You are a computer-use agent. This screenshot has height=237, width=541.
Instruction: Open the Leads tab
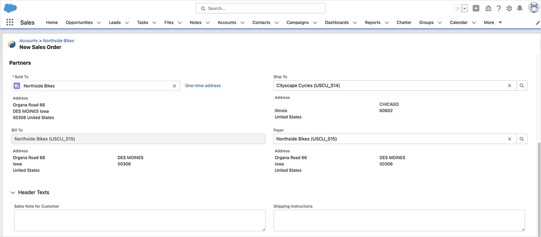pos(115,22)
